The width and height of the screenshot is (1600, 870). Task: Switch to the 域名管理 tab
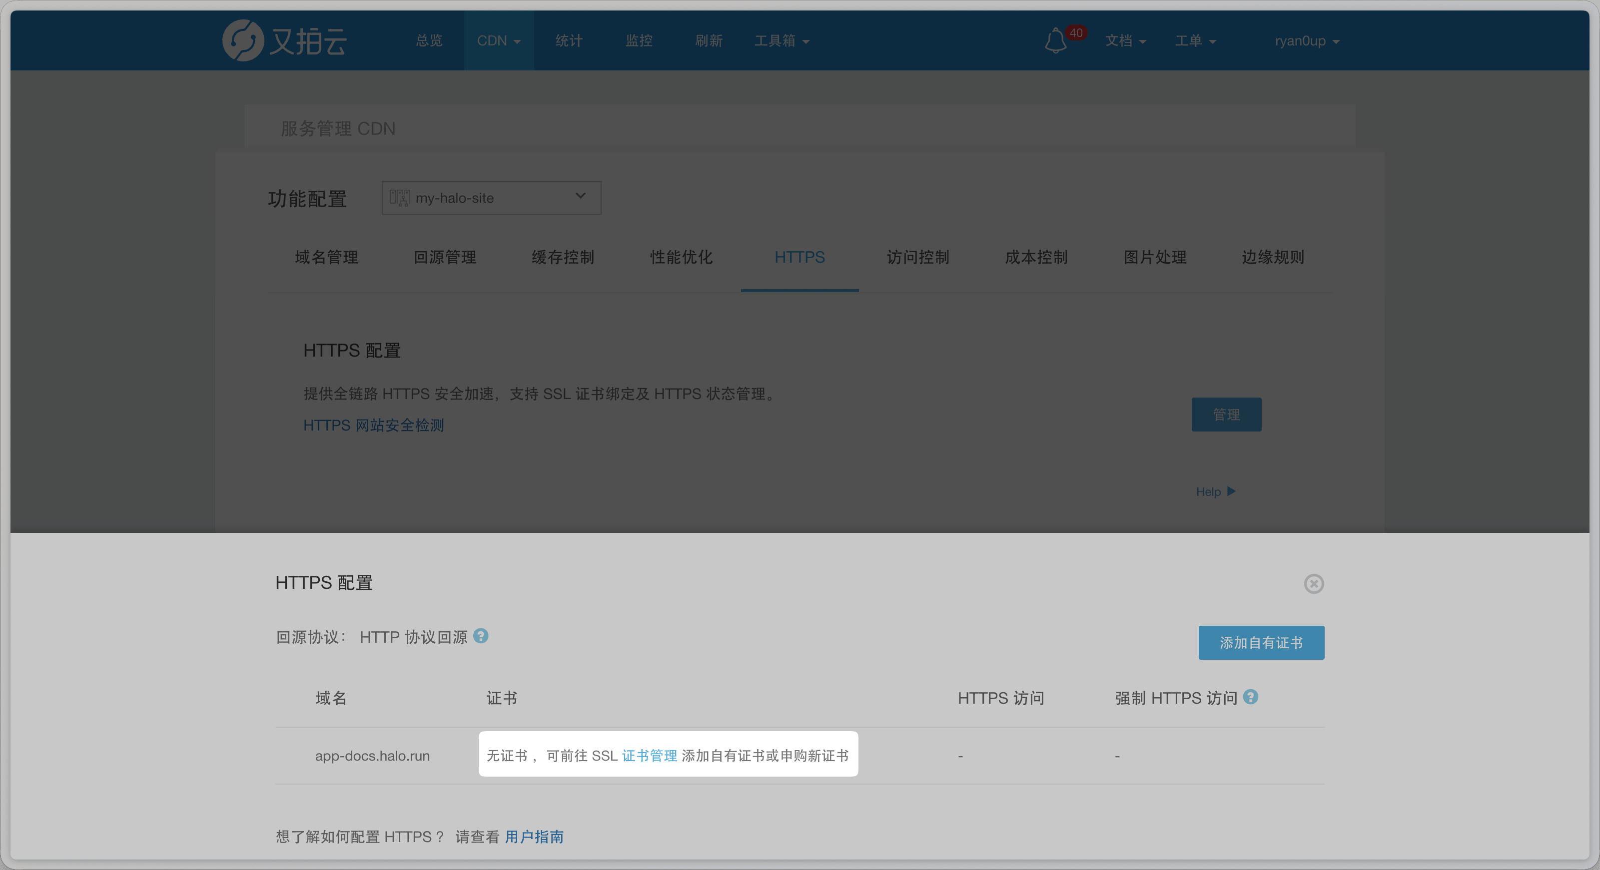click(x=326, y=257)
